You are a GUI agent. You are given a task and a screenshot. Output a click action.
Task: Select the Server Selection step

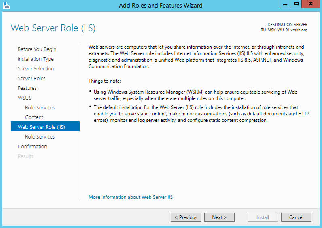click(x=36, y=69)
